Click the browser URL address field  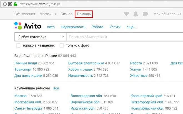pos(100,4)
